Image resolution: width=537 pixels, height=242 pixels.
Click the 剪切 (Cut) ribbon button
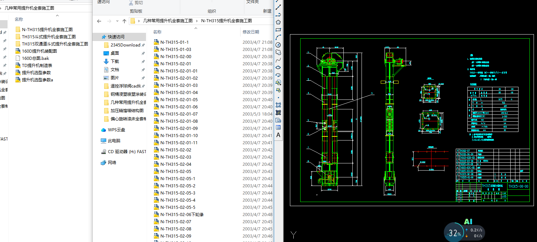point(136,3)
